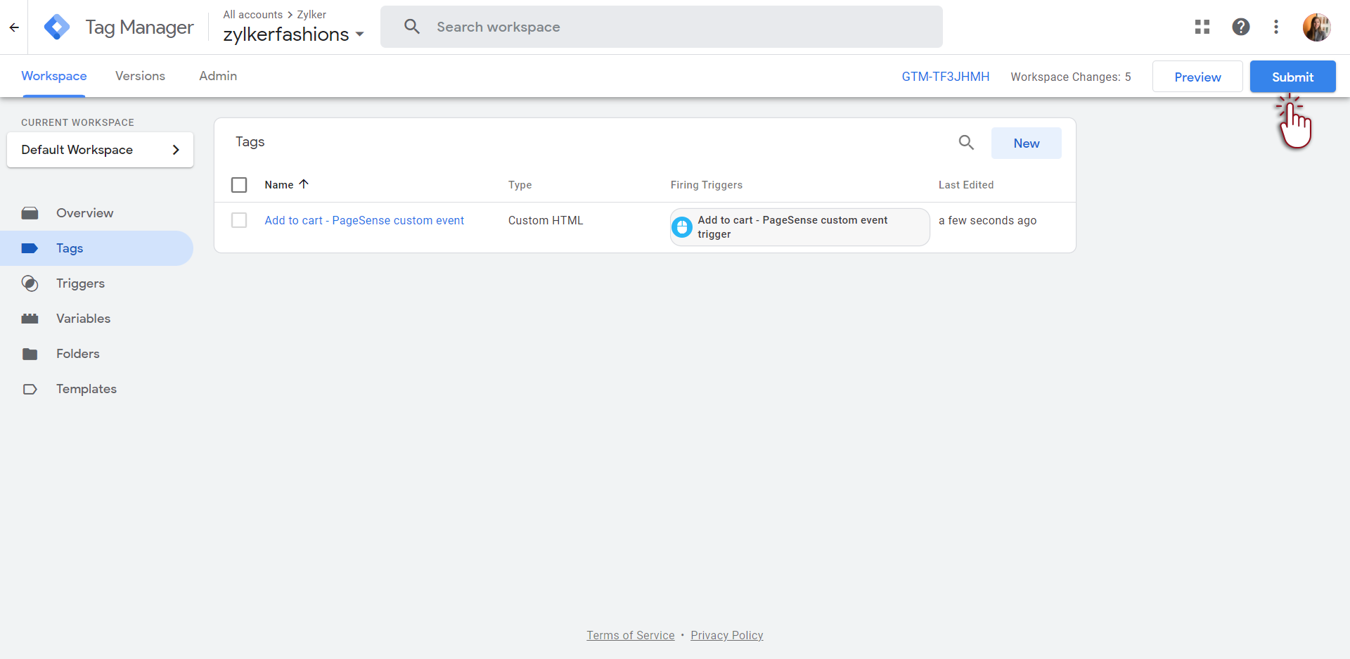Viewport: 1350px width, 659px height.
Task: Open the Terms of Service link
Action: tap(631, 635)
